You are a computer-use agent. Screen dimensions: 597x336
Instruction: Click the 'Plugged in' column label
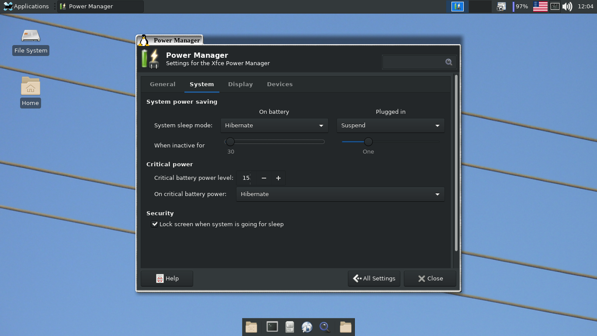coord(391,112)
